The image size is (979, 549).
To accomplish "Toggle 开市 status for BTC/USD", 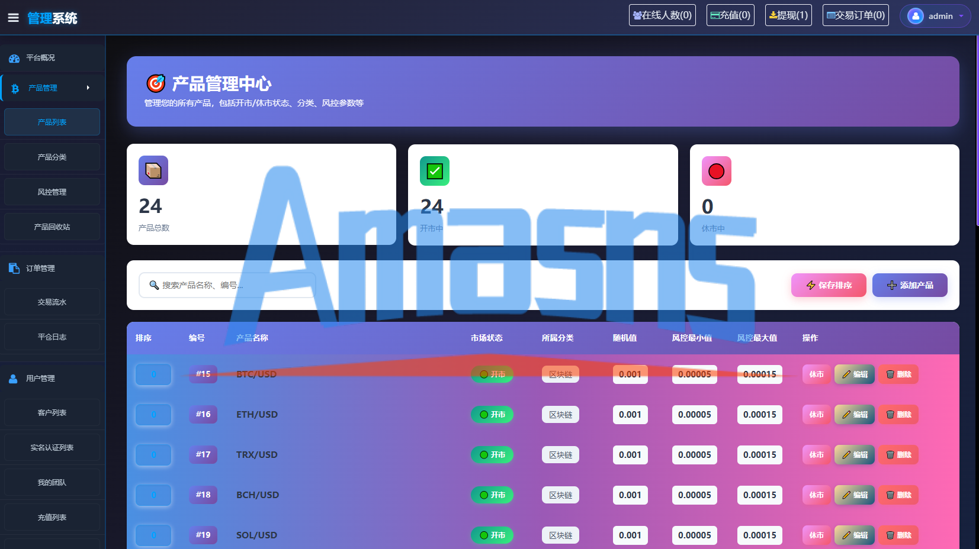I will click(492, 374).
